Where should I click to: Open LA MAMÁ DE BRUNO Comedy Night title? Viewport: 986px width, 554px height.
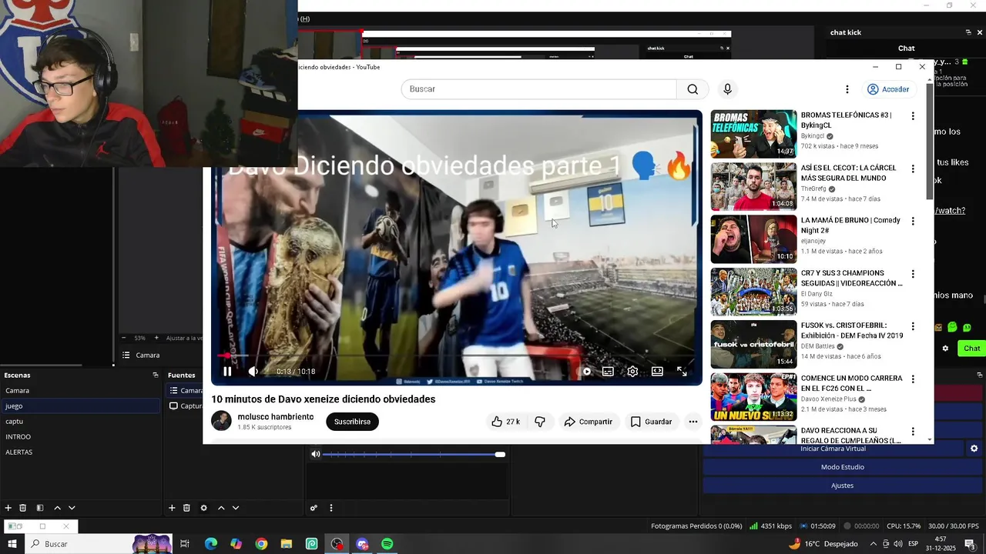point(850,225)
